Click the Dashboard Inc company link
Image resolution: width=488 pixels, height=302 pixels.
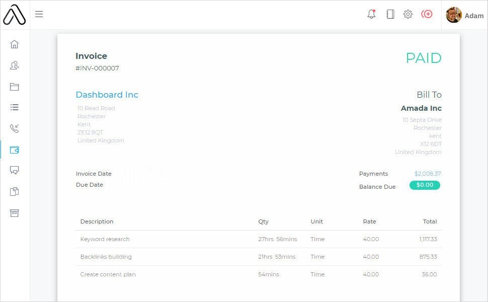107,95
